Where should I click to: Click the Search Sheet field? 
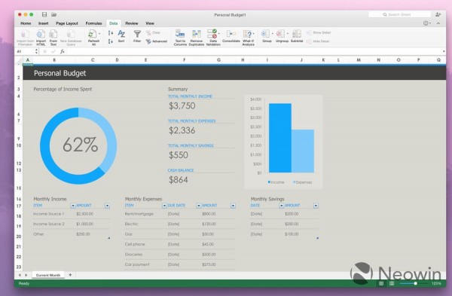tap(399, 14)
